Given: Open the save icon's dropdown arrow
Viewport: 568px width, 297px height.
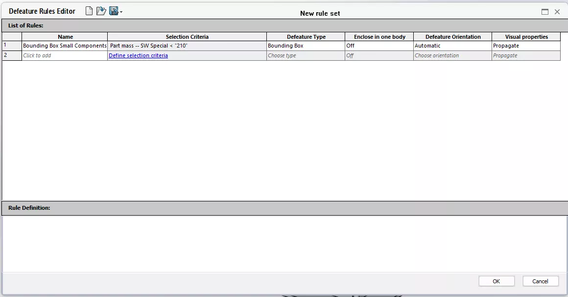Looking at the screenshot, I should click(x=121, y=12).
